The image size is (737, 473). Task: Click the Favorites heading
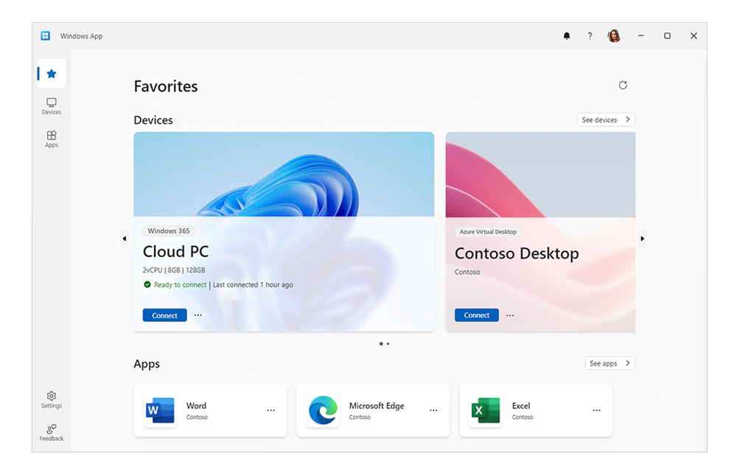(x=166, y=86)
